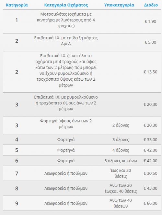Click the € 33,00 toll price
This screenshot has height=215, width=162.
click(150, 140)
